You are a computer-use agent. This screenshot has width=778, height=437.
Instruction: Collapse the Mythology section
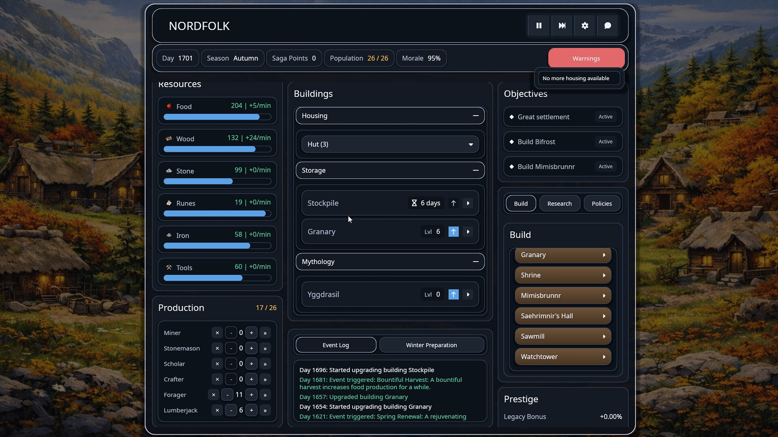390,261
